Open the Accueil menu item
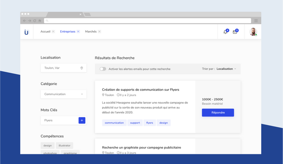This screenshot has height=164, width=283. pos(47,32)
